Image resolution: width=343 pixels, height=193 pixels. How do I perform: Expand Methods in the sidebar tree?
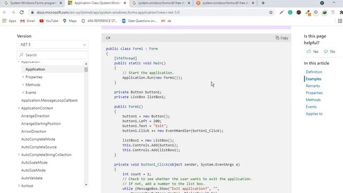point(23,85)
